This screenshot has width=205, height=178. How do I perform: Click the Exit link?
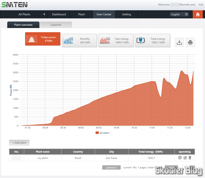tap(201, 4)
